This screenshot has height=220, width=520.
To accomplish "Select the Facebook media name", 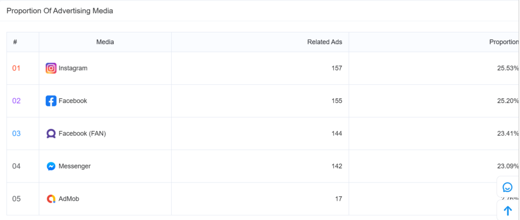I will [73, 101].
